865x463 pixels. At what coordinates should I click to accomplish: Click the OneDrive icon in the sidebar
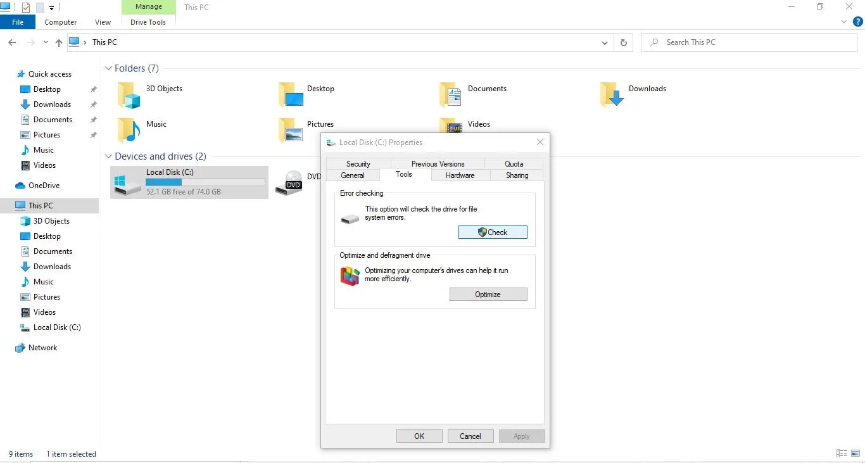coord(20,185)
